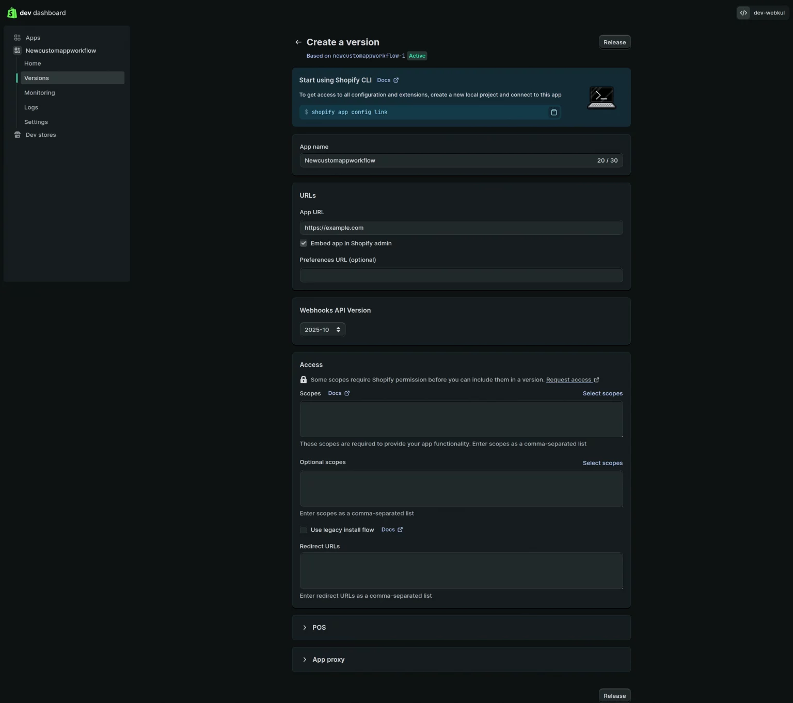793x703 pixels.
Task: Click the Newcustomappworkflow app icon in sidebar
Action: (x=18, y=51)
